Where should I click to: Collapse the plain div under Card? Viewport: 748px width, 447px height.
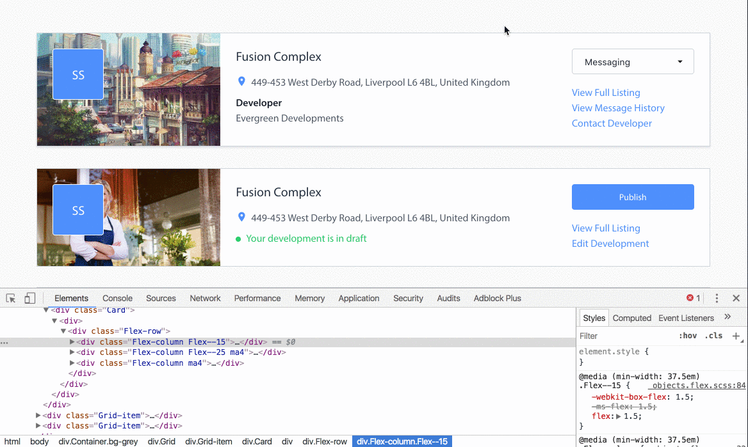[54, 321]
